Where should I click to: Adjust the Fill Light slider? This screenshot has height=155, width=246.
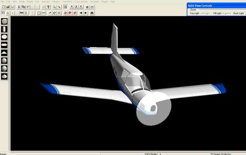pyautogui.click(x=227, y=13)
